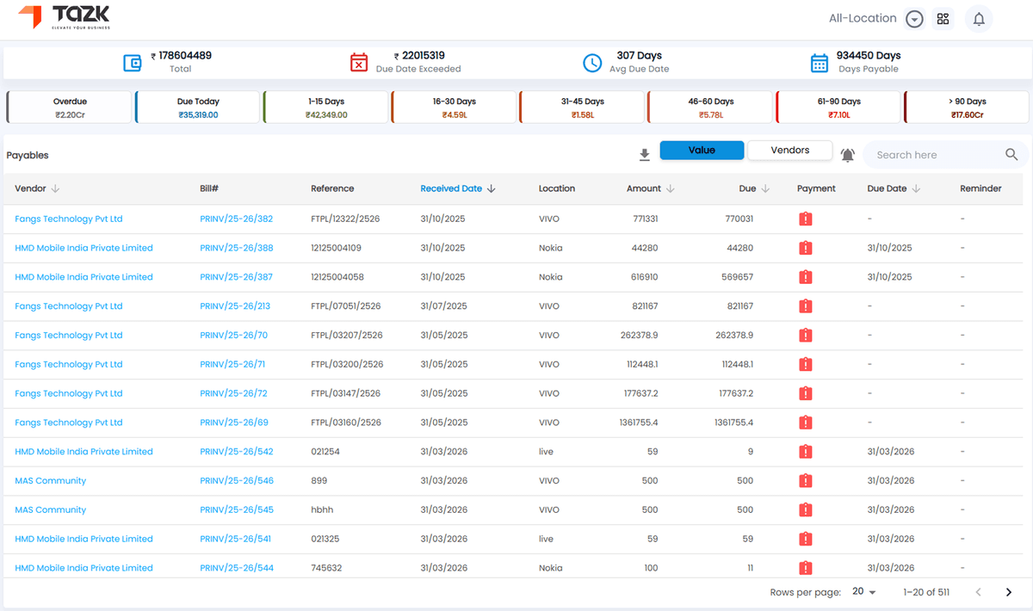This screenshot has height=611, width=1033.
Task: Select the 61-90 Days filter card
Action: (839, 108)
